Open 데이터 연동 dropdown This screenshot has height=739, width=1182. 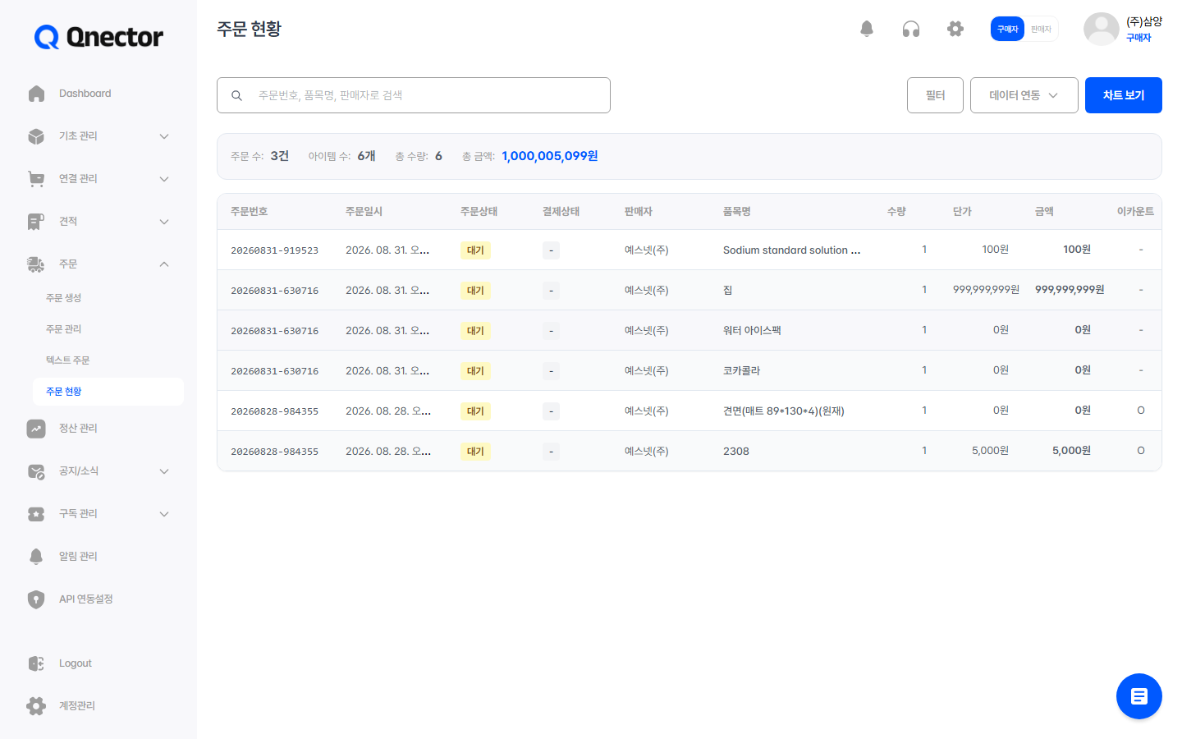pos(1024,95)
